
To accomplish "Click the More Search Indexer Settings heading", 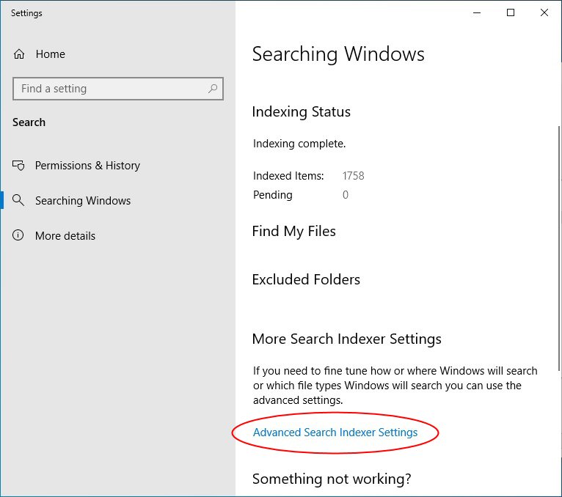I will pos(346,339).
